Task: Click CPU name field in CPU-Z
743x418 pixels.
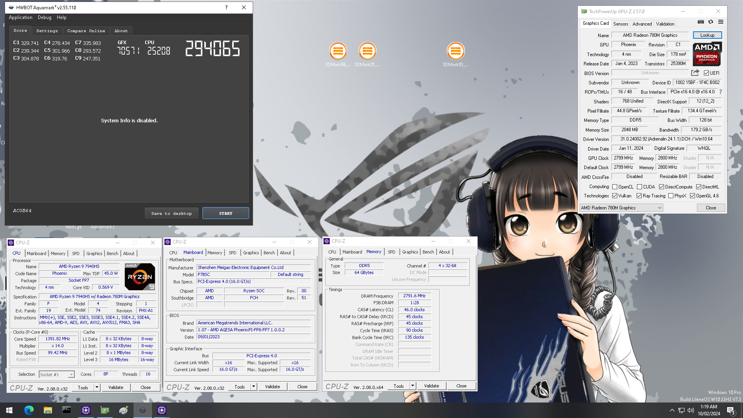Action: coord(79,266)
